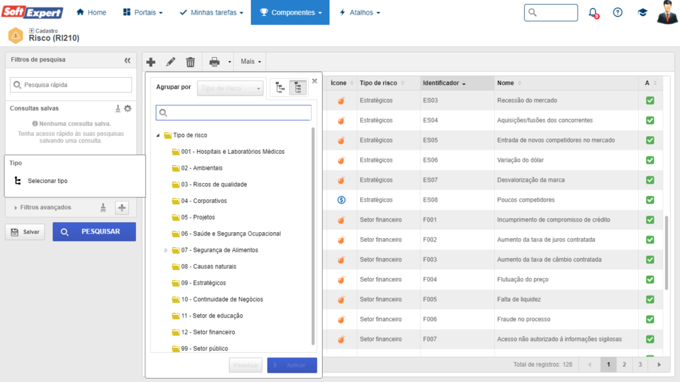Image resolution: width=680 pixels, height=382 pixels.
Task: Click the pencil edit icon in toolbar
Action: pyautogui.click(x=171, y=62)
